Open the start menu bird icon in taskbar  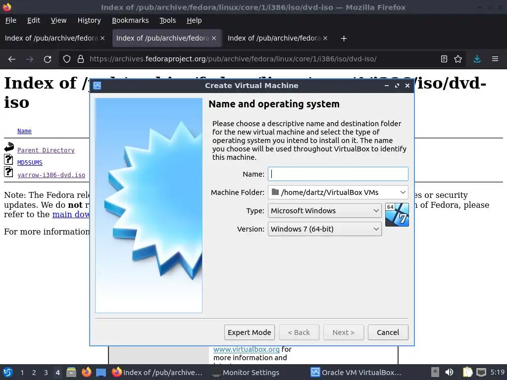pyautogui.click(x=8, y=372)
